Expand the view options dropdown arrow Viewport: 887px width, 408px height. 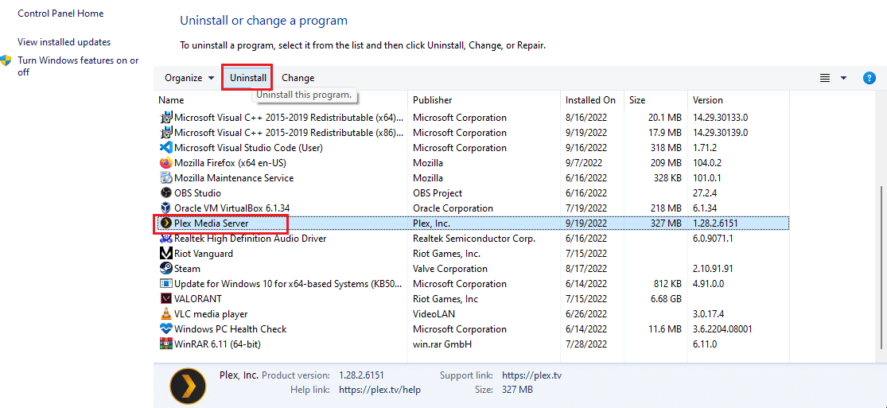pos(843,78)
